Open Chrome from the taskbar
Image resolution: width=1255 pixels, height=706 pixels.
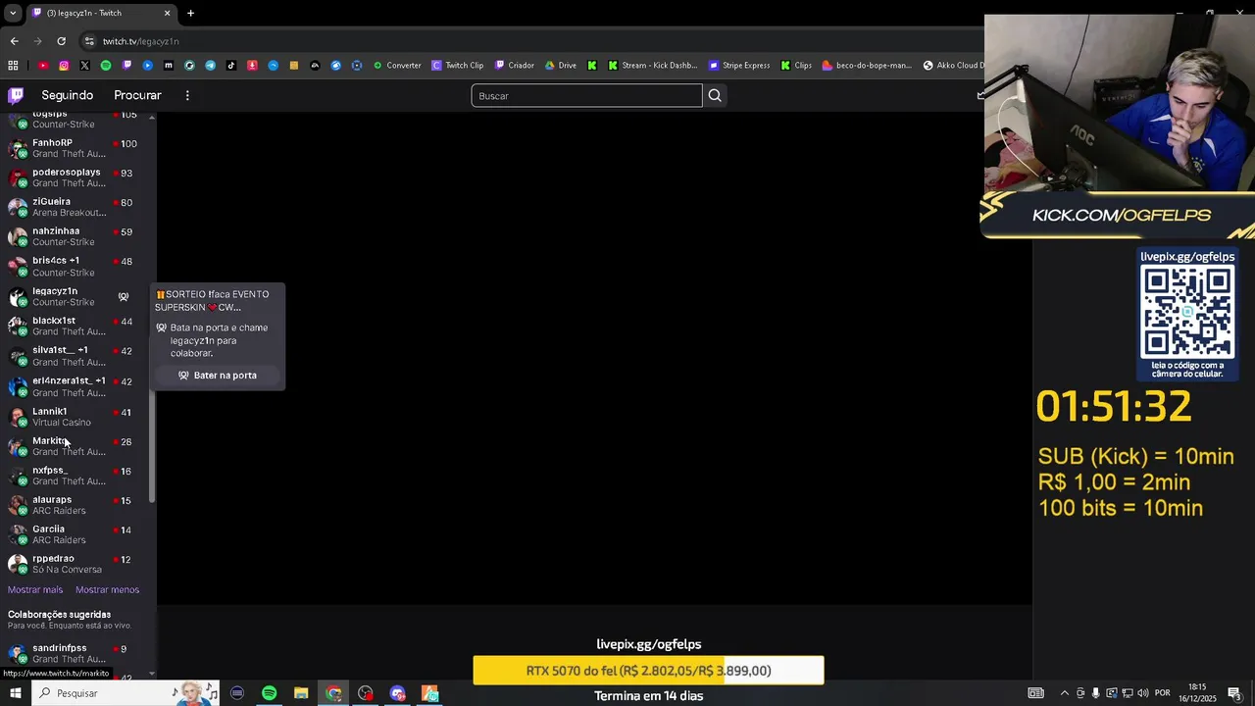coord(333,693)
